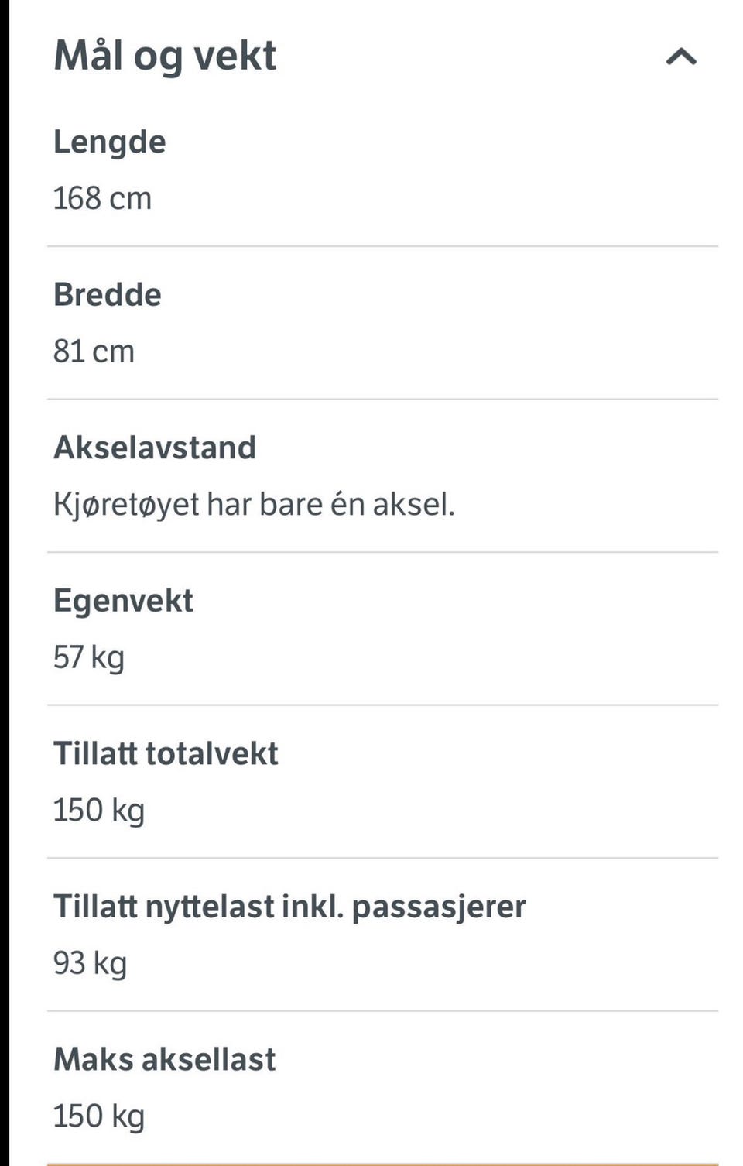Select the Akselavstand label
Screen dimensions: 743x1166
tap(155, 448)
